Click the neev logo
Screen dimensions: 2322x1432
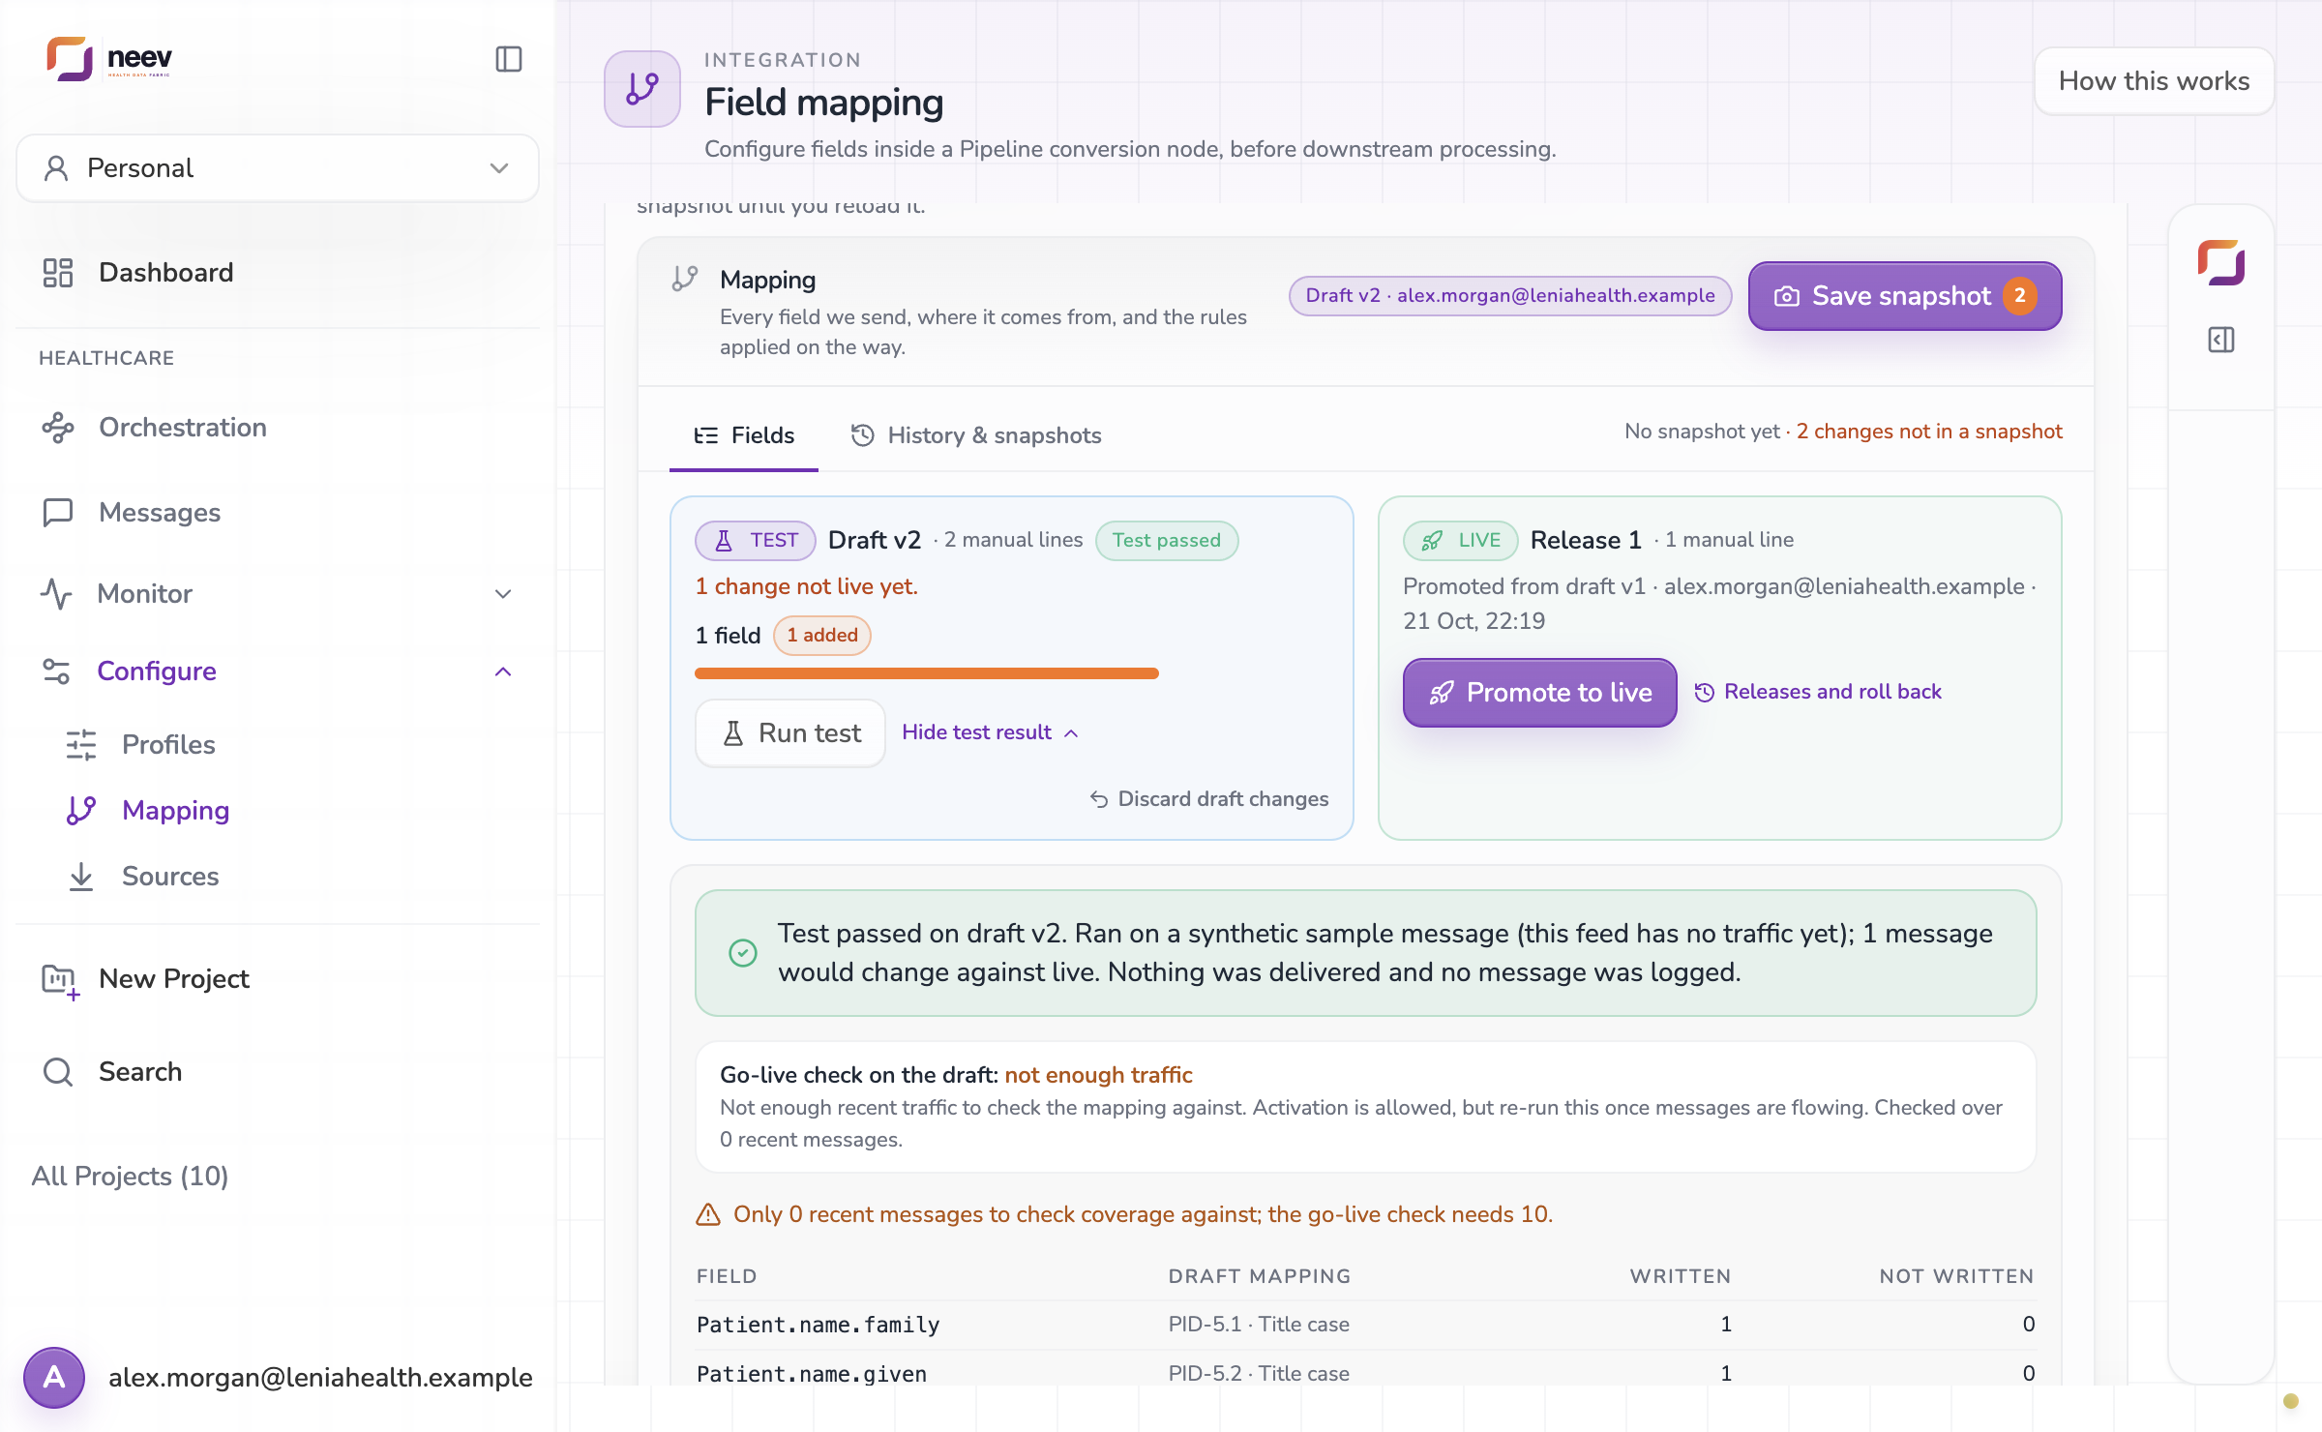coord(109,59)
